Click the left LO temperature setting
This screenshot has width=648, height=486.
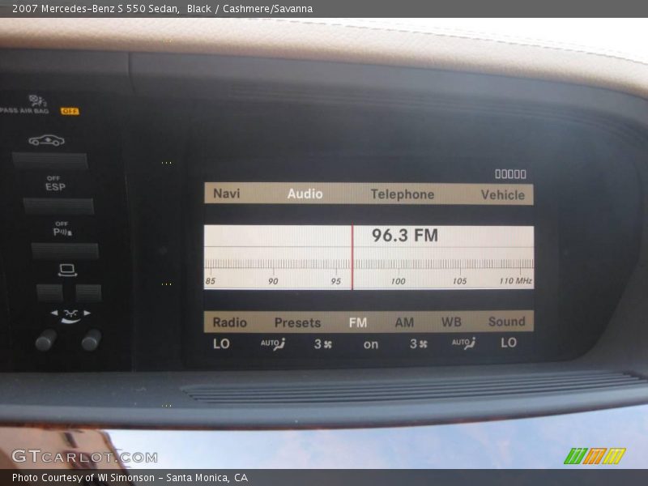click(221, 343)
